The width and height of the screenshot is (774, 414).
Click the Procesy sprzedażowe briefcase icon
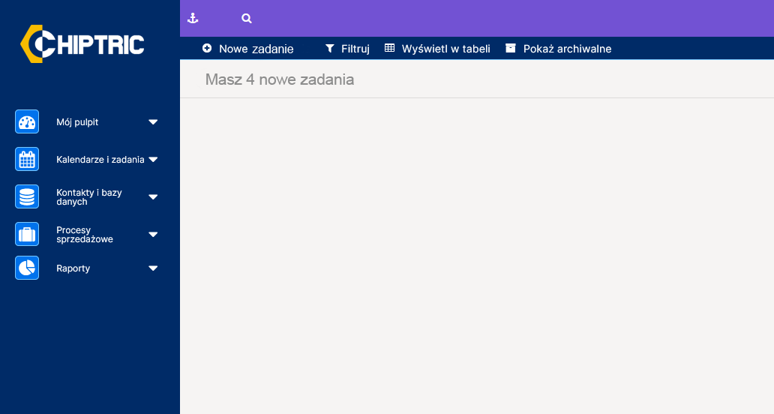tap(27, 235)
